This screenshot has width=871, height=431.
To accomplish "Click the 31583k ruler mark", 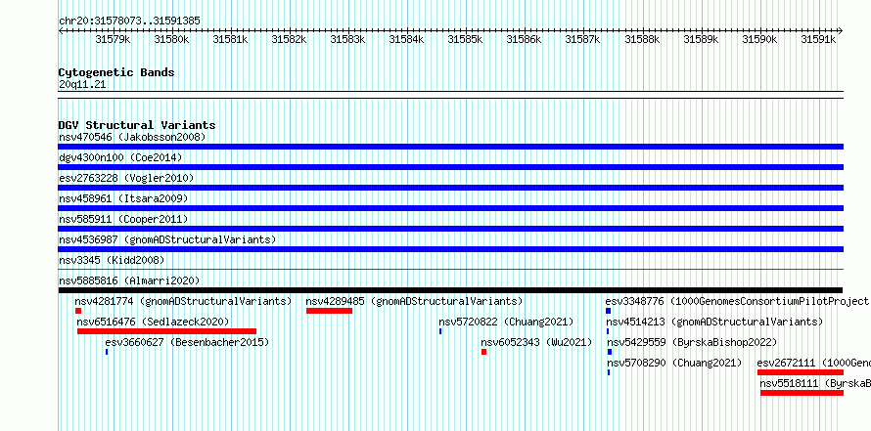I will (x=347, y=39).
